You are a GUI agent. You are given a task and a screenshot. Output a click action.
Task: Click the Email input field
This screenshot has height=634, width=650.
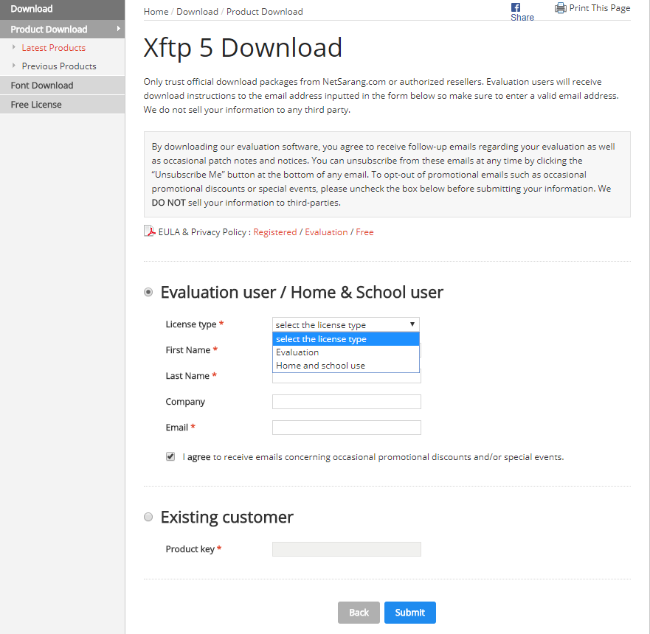347,428
